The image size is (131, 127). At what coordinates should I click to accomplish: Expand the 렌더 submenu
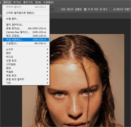coord(26,53)
